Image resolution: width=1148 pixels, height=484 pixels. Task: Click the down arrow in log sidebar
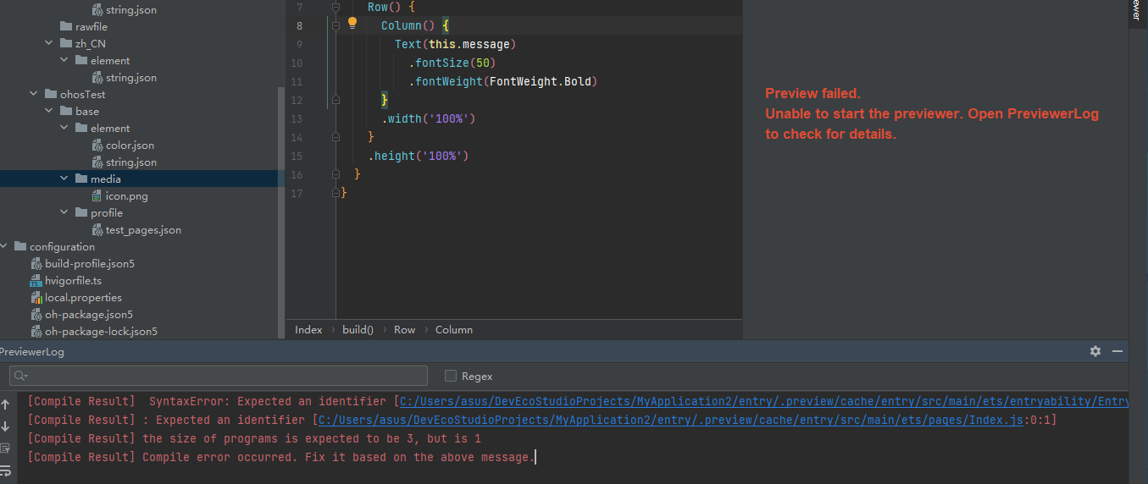(5, 426)
